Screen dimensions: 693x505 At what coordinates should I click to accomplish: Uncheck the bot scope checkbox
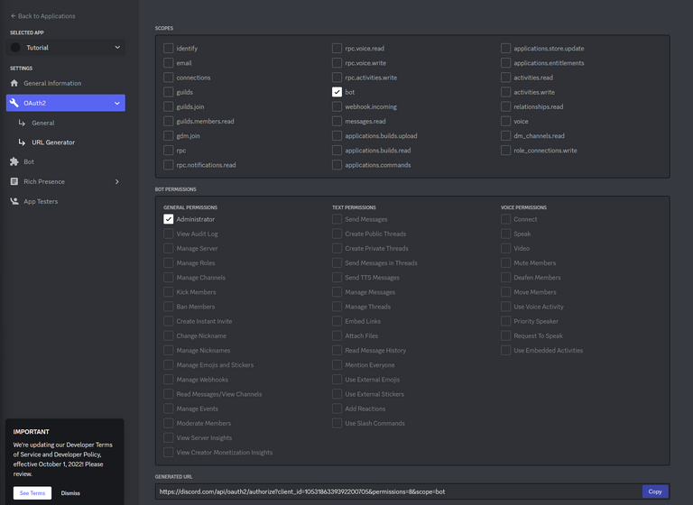pos(337,92)
